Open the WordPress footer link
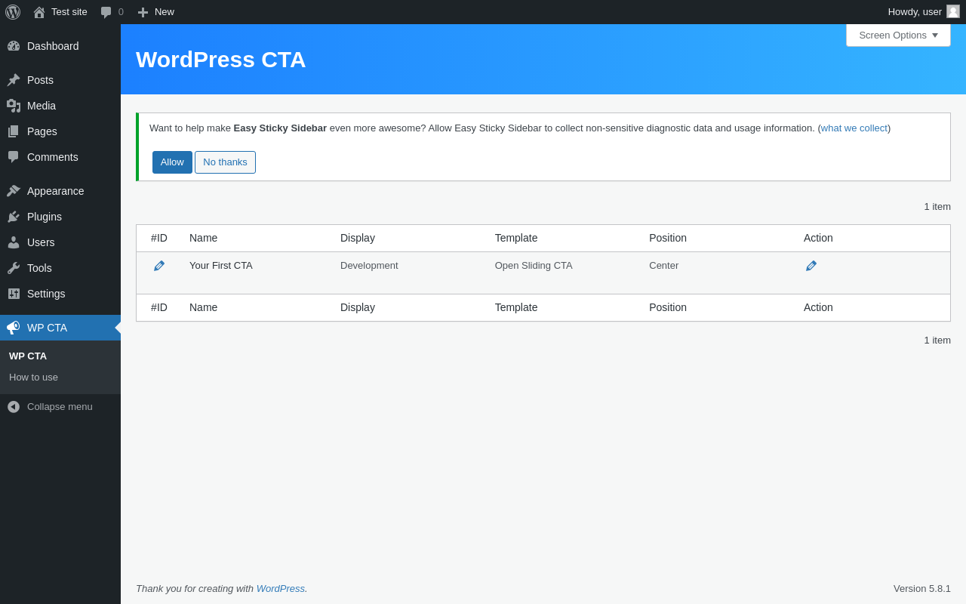 point(281,589)
